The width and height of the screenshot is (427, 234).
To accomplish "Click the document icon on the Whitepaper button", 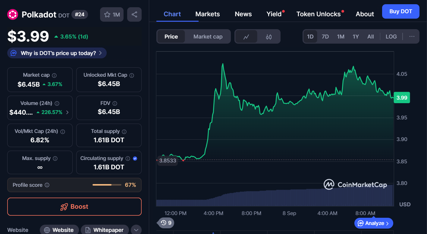I will 88,230.
